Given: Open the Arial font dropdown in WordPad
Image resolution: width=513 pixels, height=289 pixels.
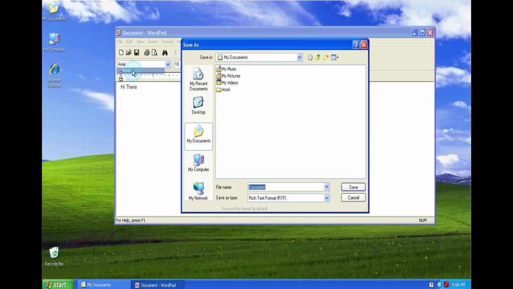Looking at the screenshot, I should point(168,64).
